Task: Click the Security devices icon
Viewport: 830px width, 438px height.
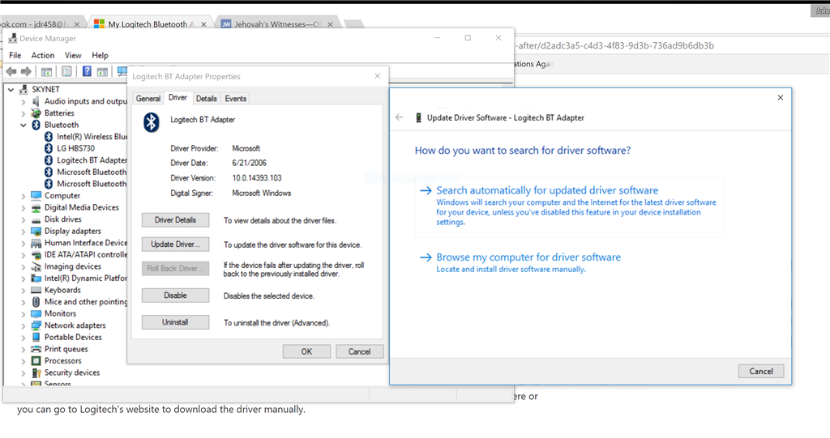Action: tap(36, 373)
